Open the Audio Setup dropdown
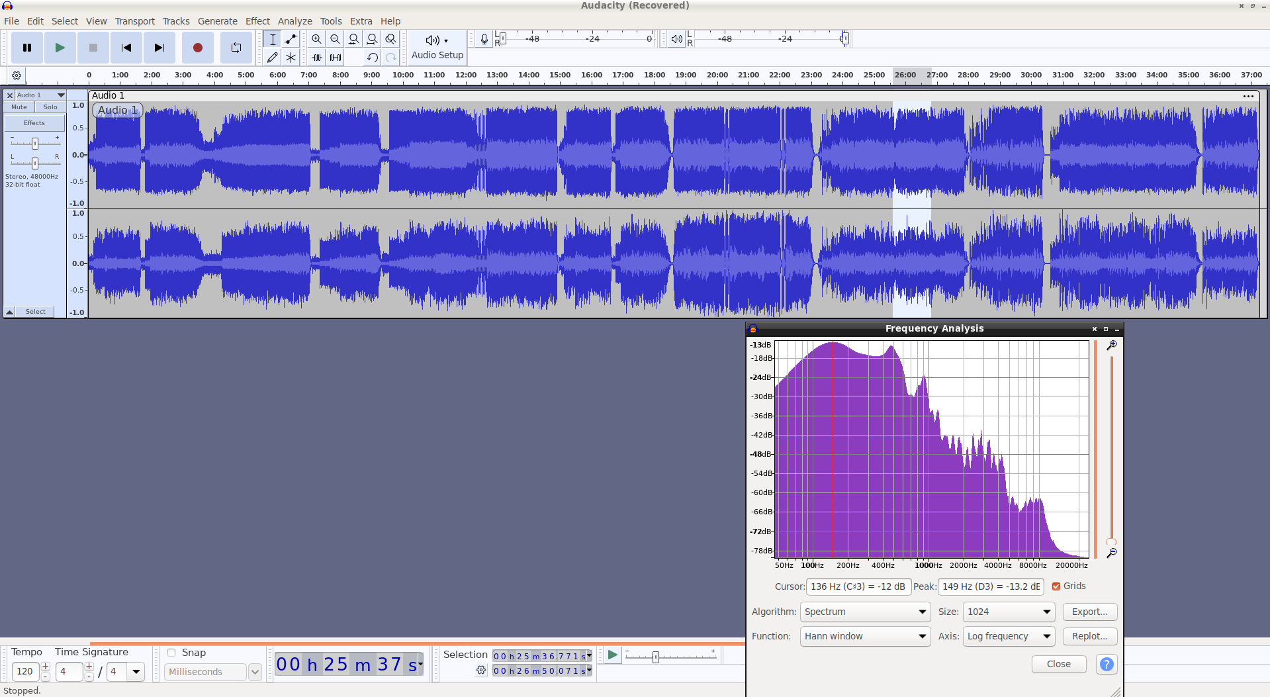 click(437, 47)
